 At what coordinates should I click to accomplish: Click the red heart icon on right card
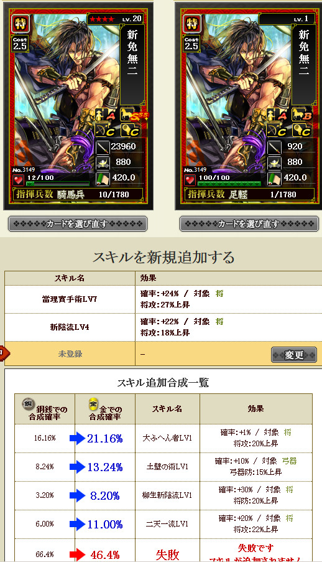(190, 180)
